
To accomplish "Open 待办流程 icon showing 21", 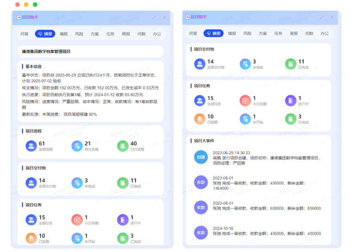I will tap(77, 146).
